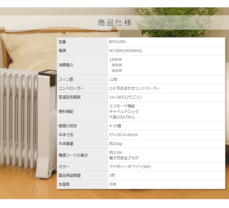Click the 型番 row label
229x208 pixels.
(62, 42)
